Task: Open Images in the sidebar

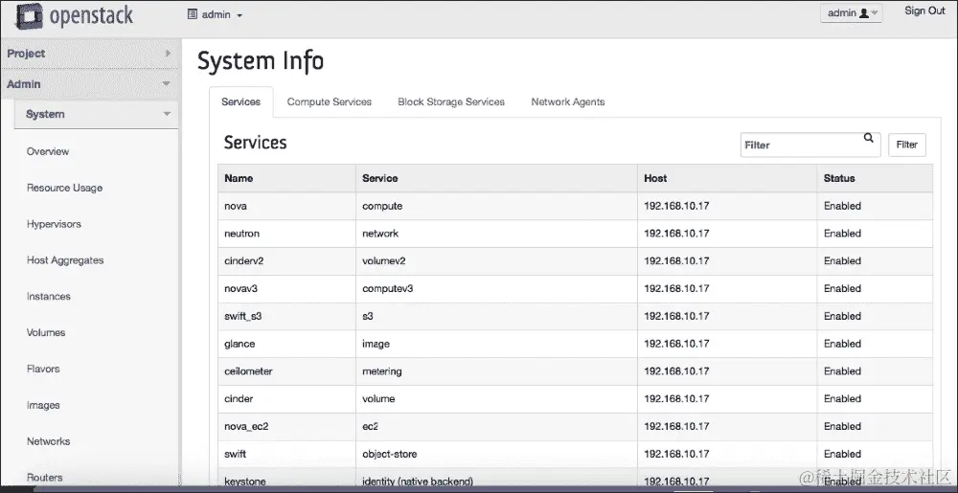Action: (43, 405)
